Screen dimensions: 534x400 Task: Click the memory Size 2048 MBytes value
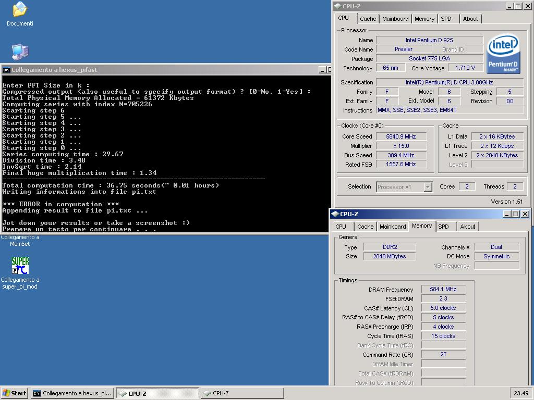[x=390, y=256]
